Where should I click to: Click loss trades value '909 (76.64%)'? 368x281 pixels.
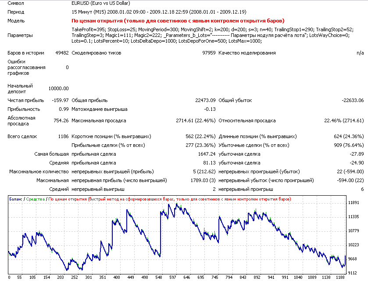349,145
